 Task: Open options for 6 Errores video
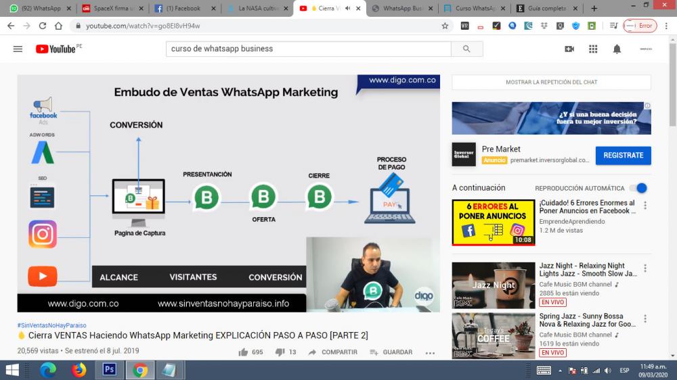click(645, 206)
